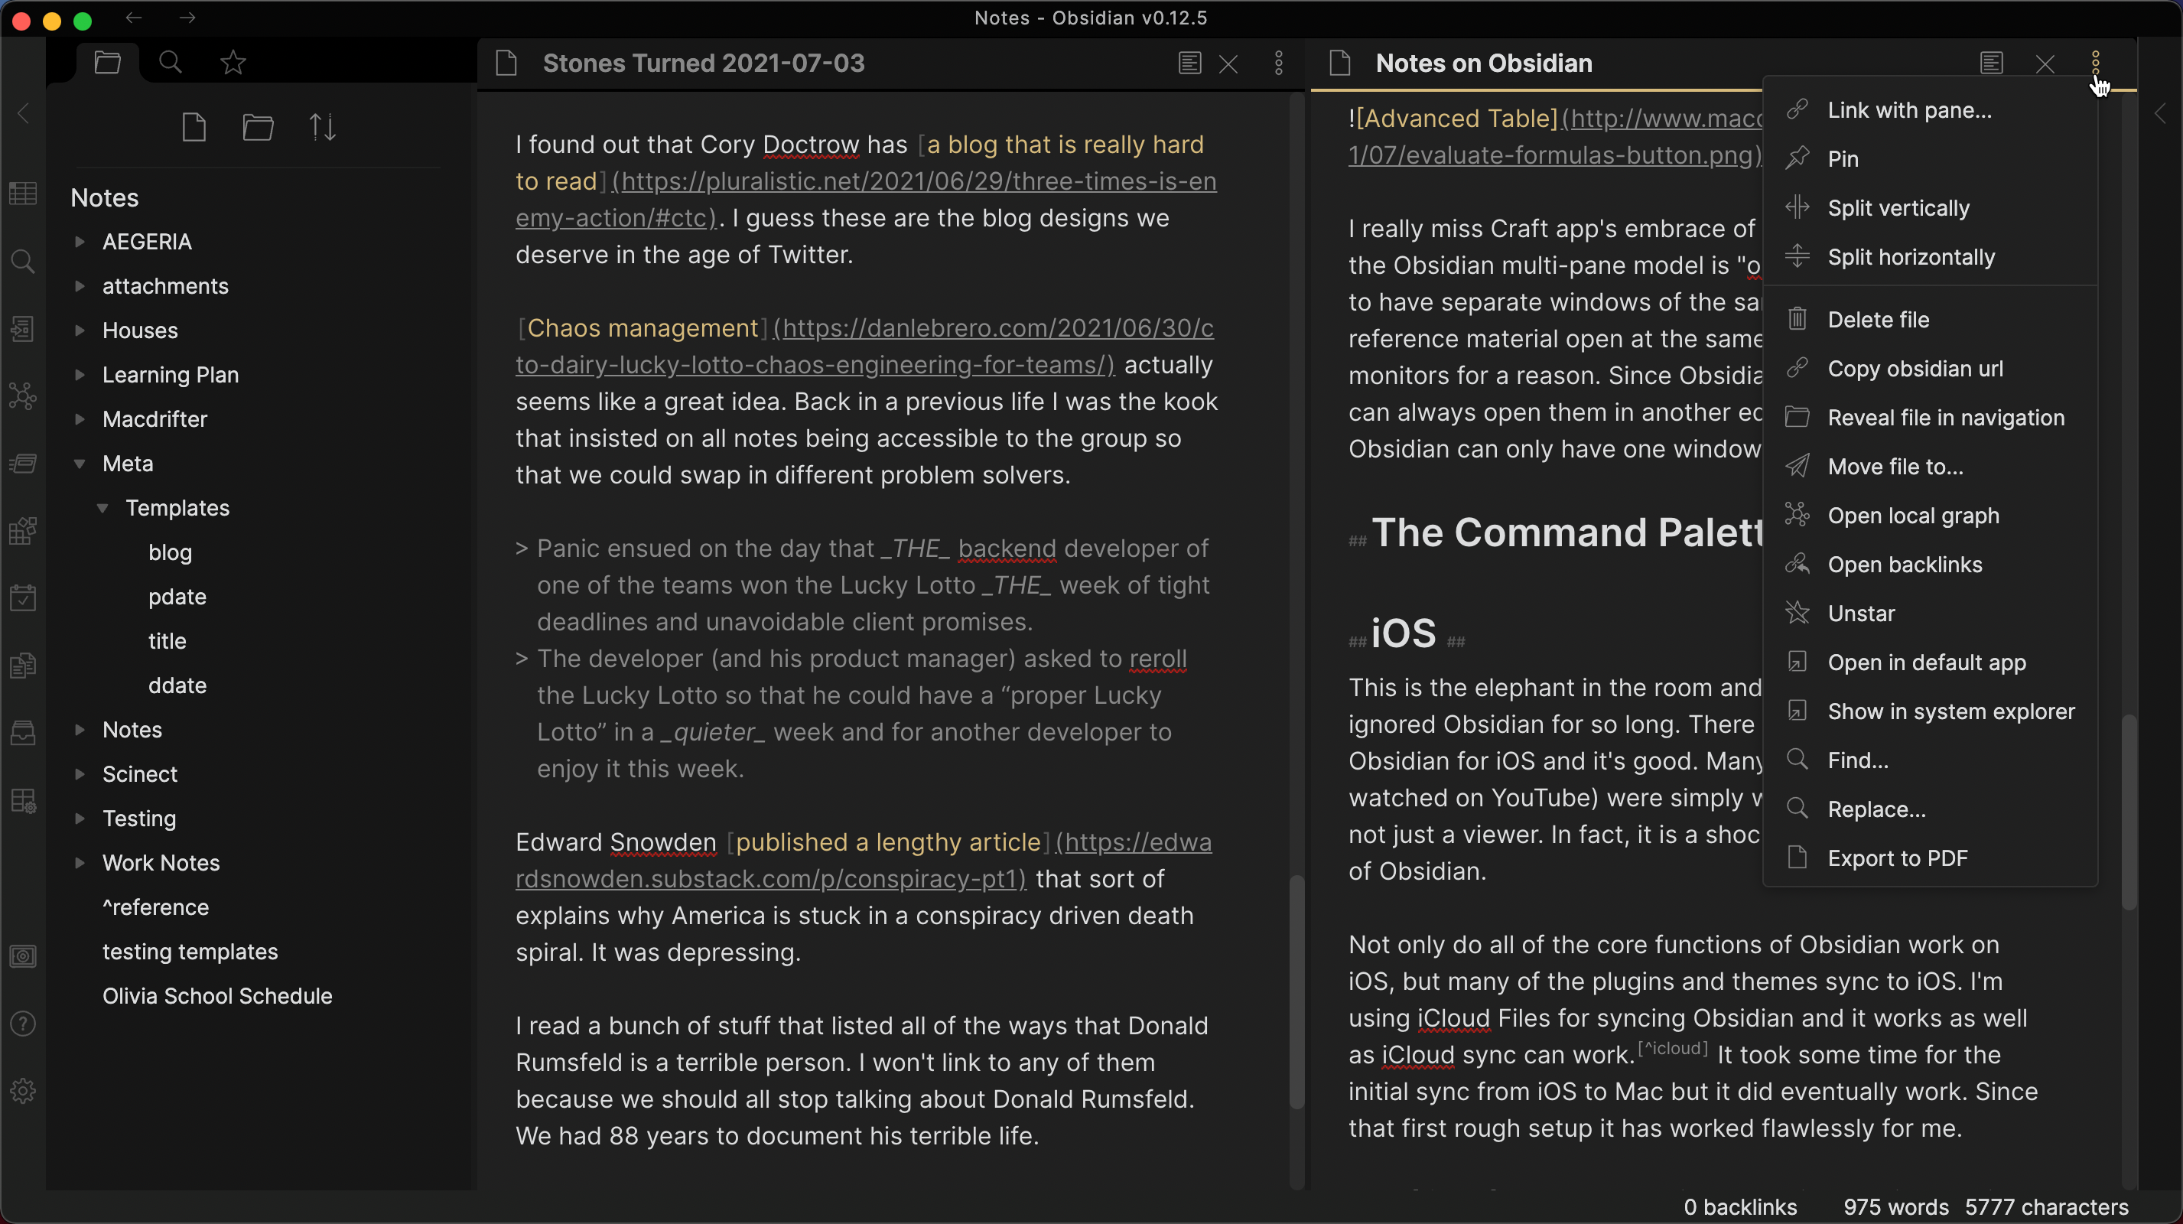Open the table ribbon icon at top

coord(23,194)
